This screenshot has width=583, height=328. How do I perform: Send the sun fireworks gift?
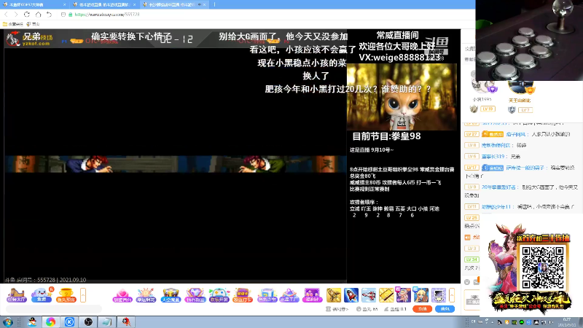(146, 295)
